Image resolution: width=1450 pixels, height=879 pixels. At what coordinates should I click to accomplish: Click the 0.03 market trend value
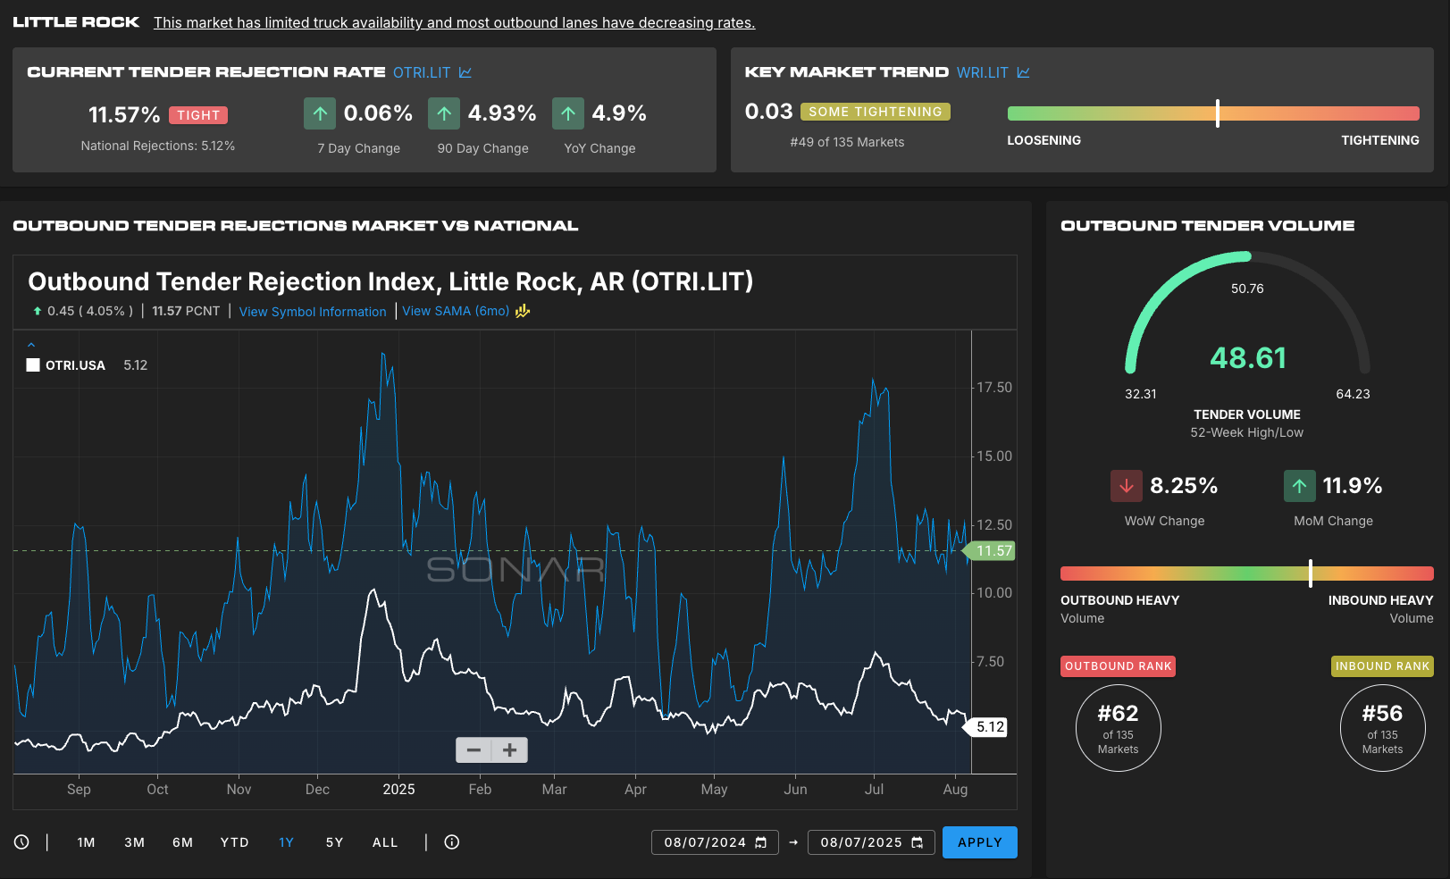click(769, 112)
